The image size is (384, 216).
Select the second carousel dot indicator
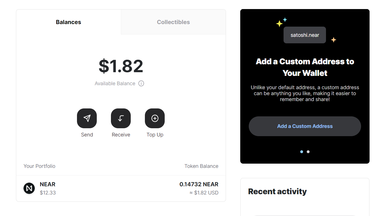click(308, 152)
